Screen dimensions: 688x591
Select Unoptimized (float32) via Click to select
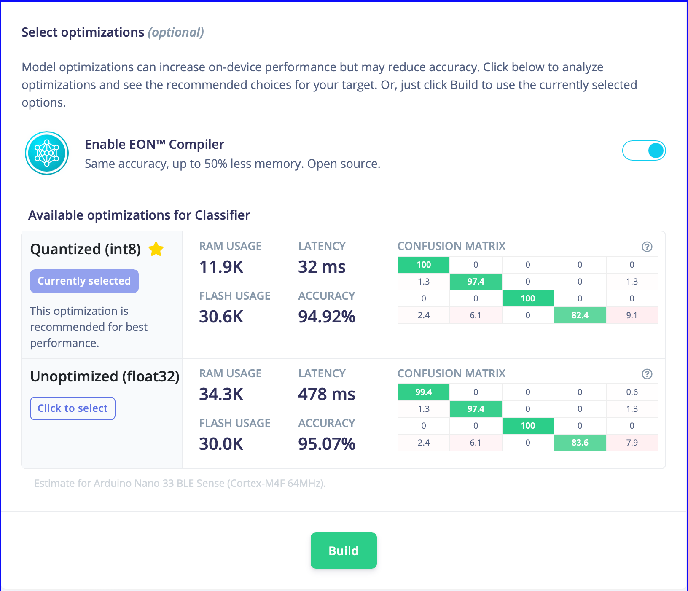73,408
